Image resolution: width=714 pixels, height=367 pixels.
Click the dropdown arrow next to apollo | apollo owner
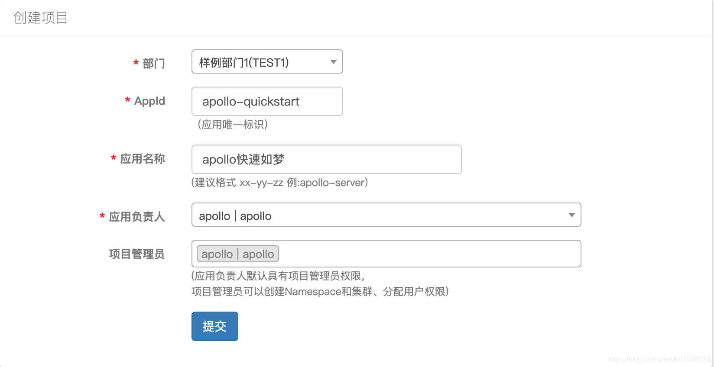571,215
